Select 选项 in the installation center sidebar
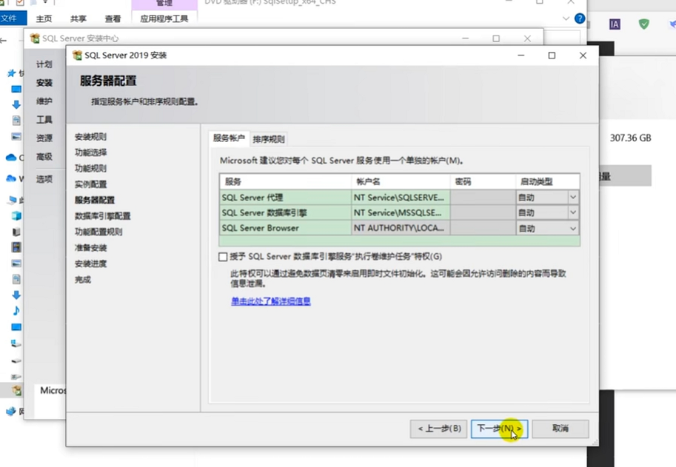Image resolution: width=676 pixels, height=467 pixels. click(44, 179)
